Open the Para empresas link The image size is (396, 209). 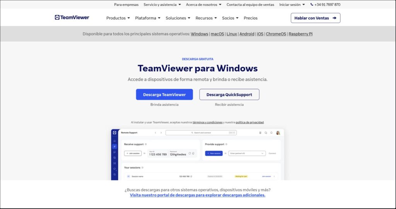(x=126, y=5)
